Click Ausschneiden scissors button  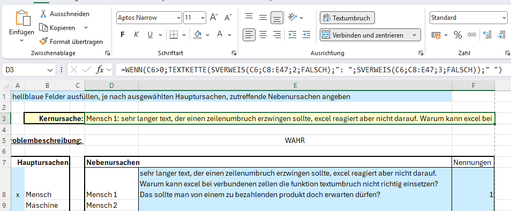pyautogui.click(x=64, y=14)
